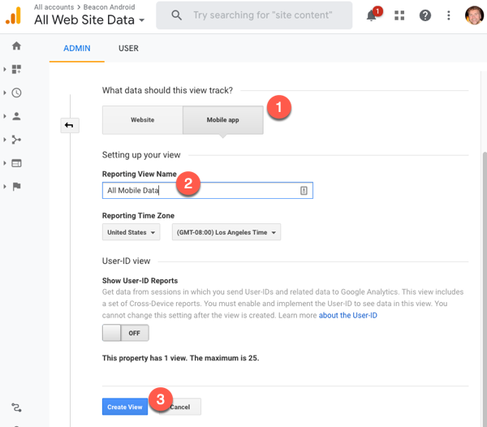Open the about the User-ID link
The height and width of the screenshot is (427, 487).
(x=348, y=315)
